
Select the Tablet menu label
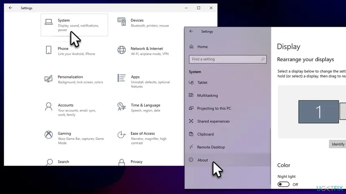[202, 82]
